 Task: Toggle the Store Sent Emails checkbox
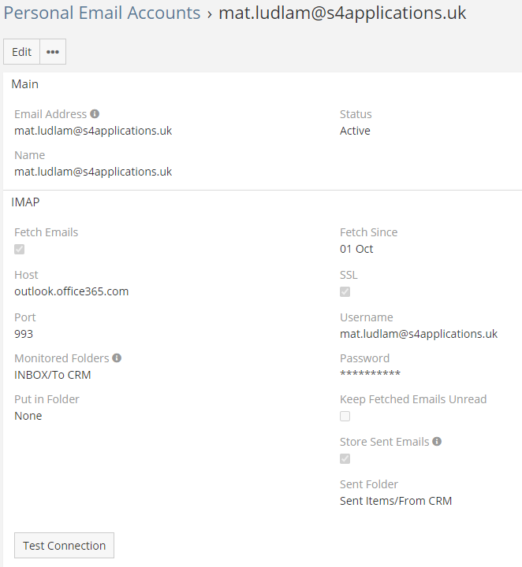click(345, 459)
